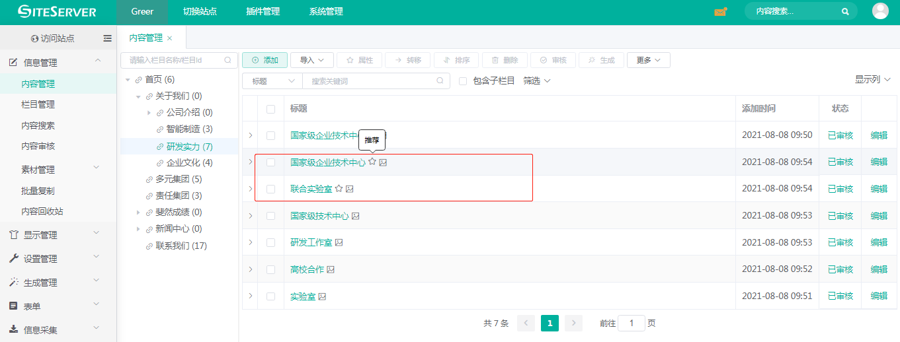Click the 添加 button
This screenshot has height=342, width=900.
tap(265, 60)
